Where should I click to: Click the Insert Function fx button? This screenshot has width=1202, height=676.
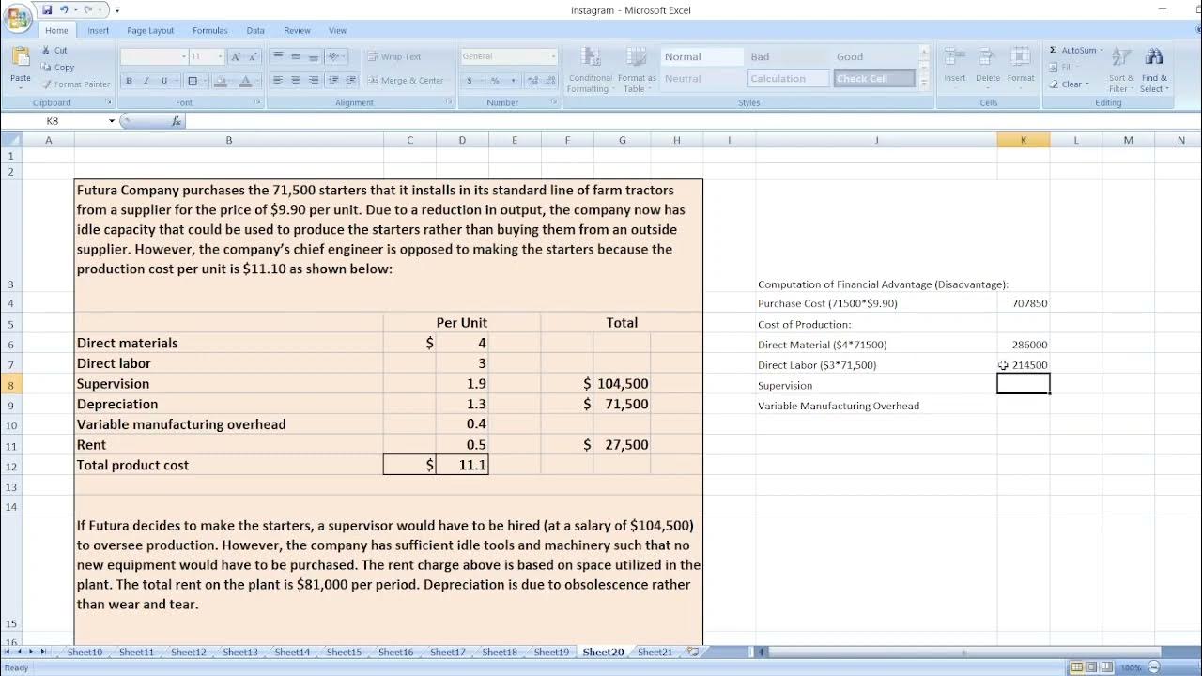point(176,121)
